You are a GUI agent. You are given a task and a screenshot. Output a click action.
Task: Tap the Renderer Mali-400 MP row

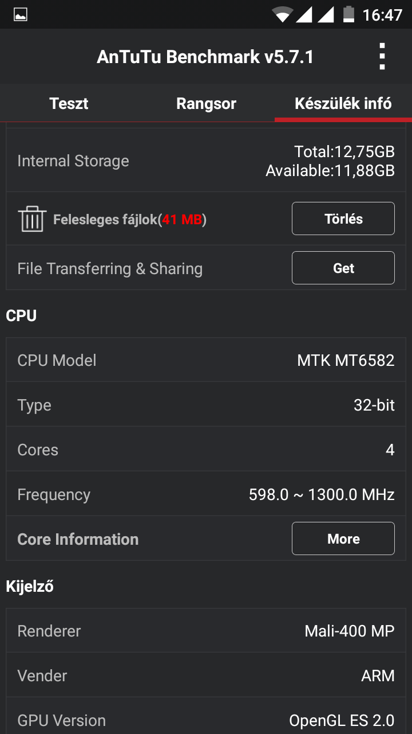[206, 631]
